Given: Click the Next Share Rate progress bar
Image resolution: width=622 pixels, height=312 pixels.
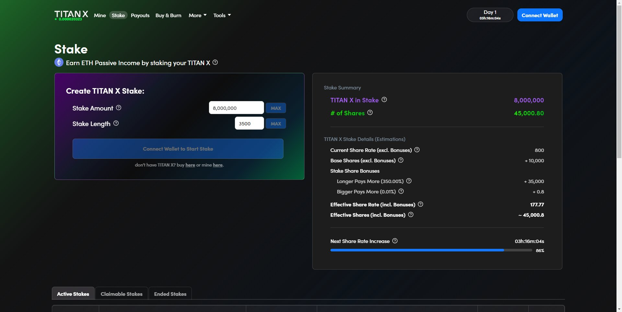Looking at the screenshot, I should [431, 250].
